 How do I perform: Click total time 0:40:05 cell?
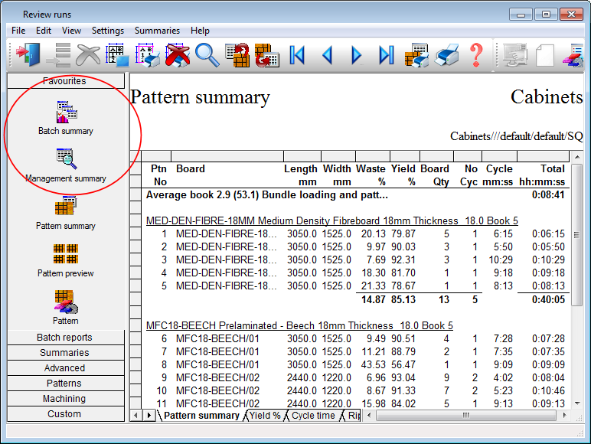point(548,299)
